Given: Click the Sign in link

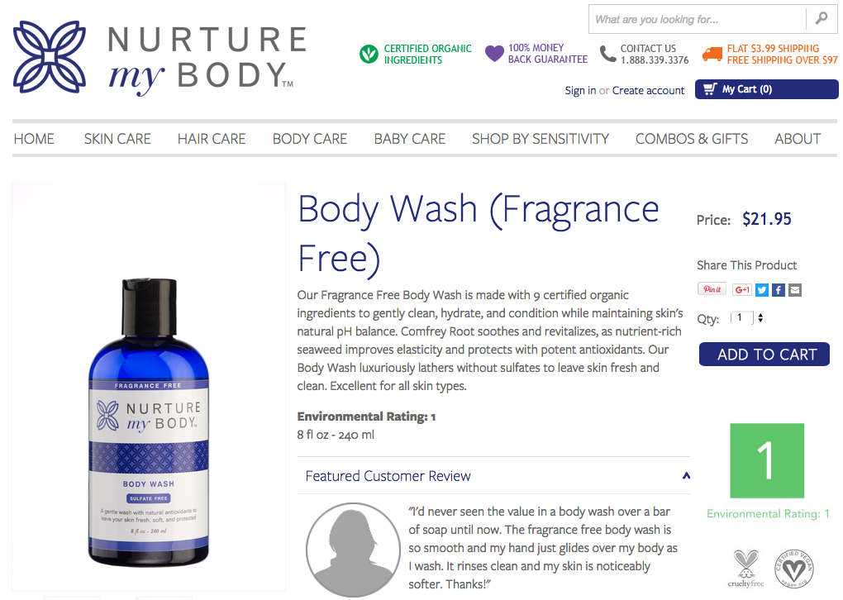Looking at the screenshot, I should point(580,90).
